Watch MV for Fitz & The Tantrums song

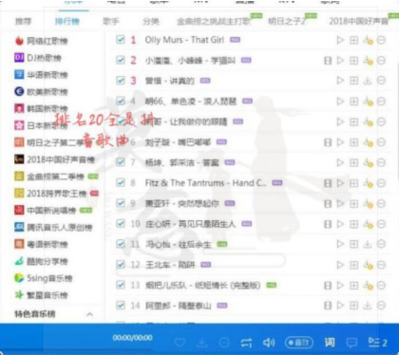click(x=328, y=183)
